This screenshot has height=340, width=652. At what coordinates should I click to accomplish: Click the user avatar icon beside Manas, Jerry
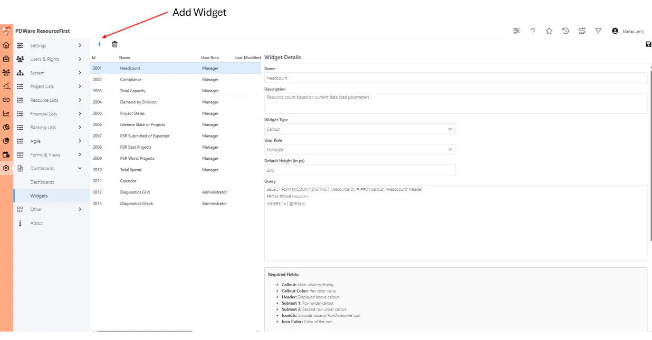[615, 31]
